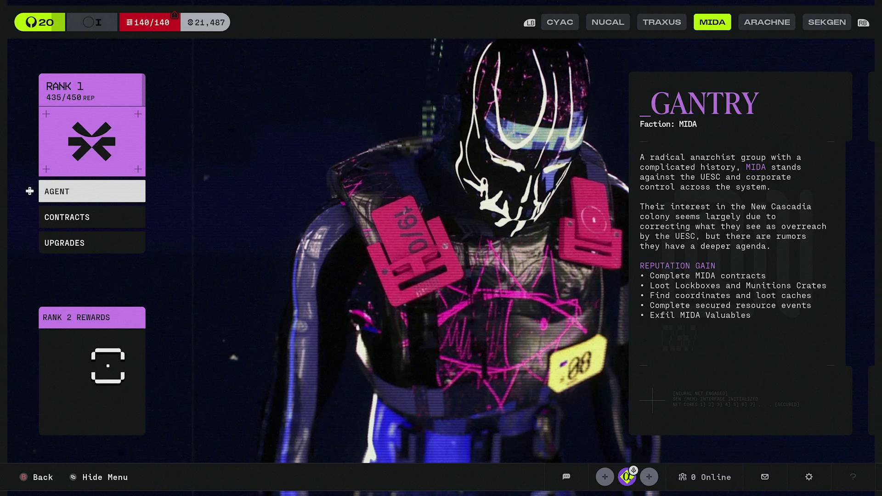Click the MIDA faction emblem above AGENT

click(92, 141)
